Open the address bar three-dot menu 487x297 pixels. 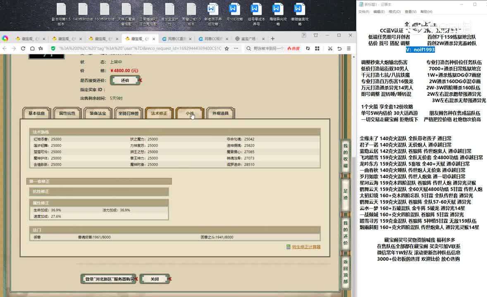coord(236,48)
